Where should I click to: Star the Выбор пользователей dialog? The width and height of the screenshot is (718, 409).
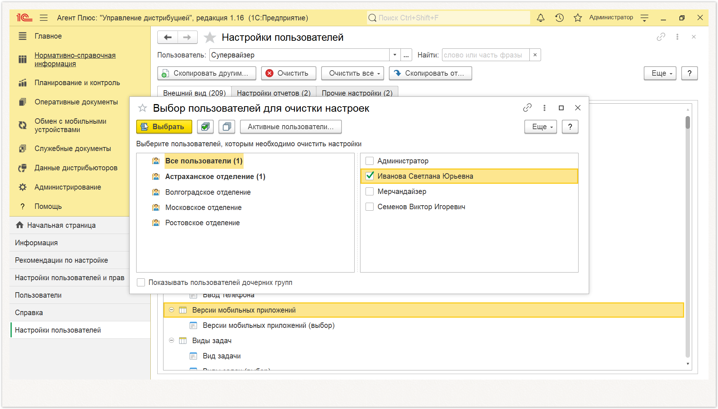[142, 108]
